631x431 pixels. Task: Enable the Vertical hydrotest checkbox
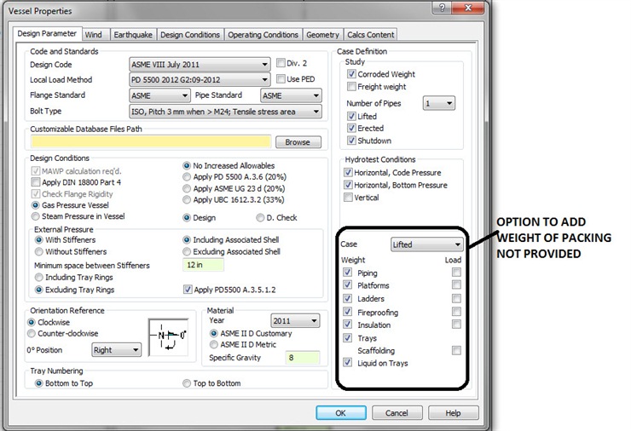point(348,198)
